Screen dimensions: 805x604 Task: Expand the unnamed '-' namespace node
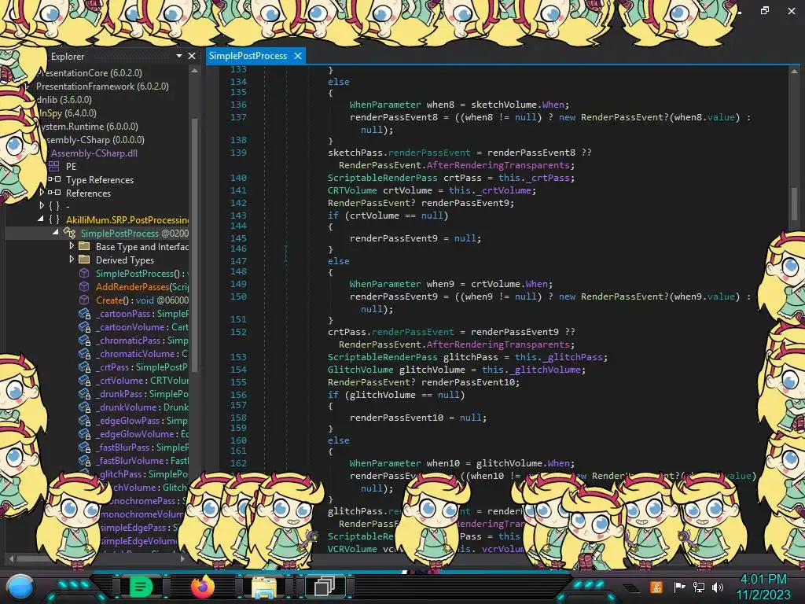point(42,205)
